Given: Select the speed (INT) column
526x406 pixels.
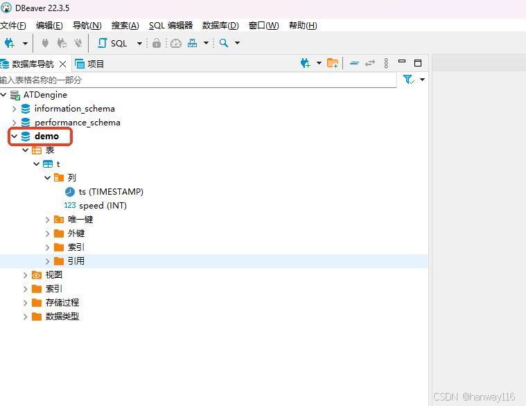Looking at the screenshot, I should [103, 206].
